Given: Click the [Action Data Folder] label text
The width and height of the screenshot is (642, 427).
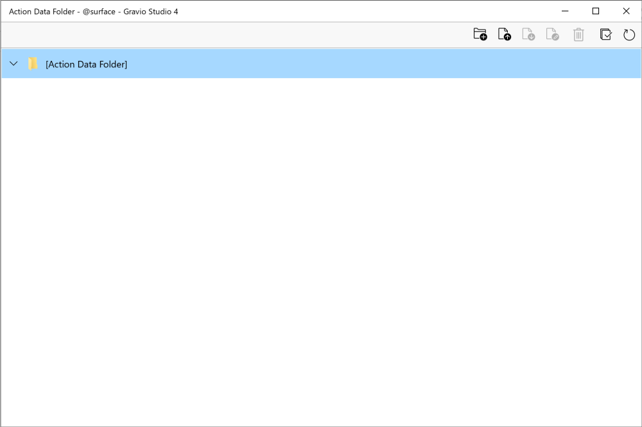Looking at the screenshot, I should click(x=87, y=64).
